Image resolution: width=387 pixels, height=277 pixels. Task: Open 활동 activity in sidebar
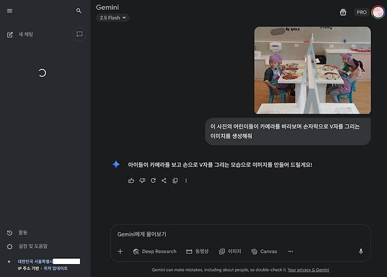pyautogui.click(x=23, y=232)
